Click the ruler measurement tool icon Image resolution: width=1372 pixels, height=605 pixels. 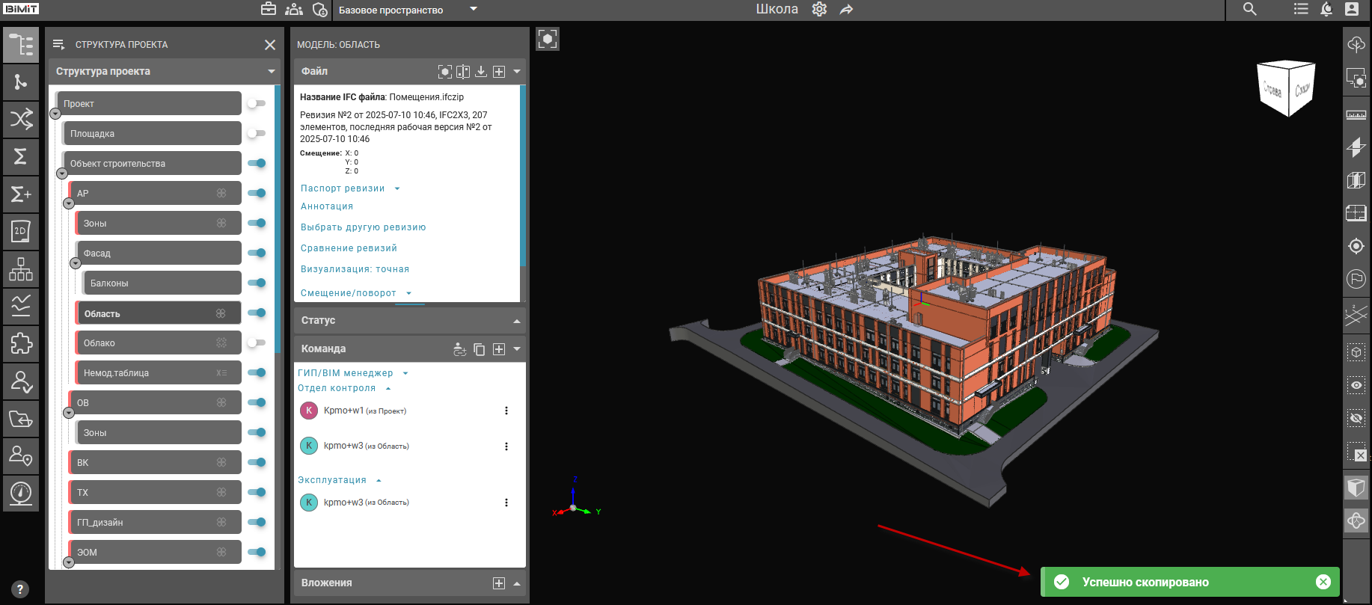pyautogui.click(x=1356, y=115)
